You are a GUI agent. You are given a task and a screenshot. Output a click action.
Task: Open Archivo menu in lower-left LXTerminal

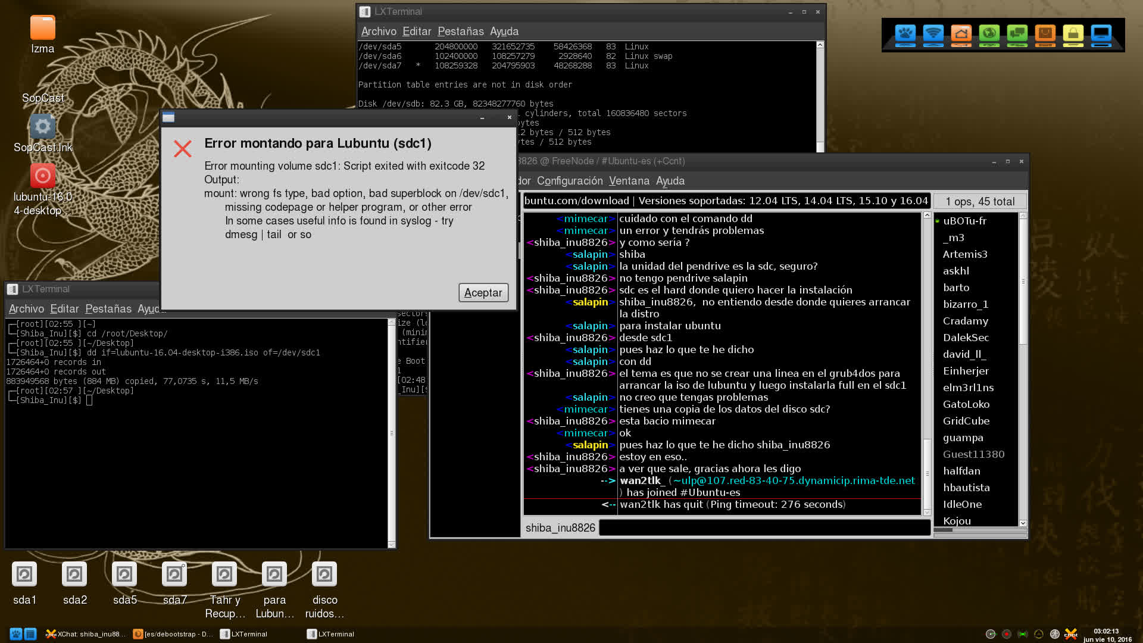pos(26,309)
